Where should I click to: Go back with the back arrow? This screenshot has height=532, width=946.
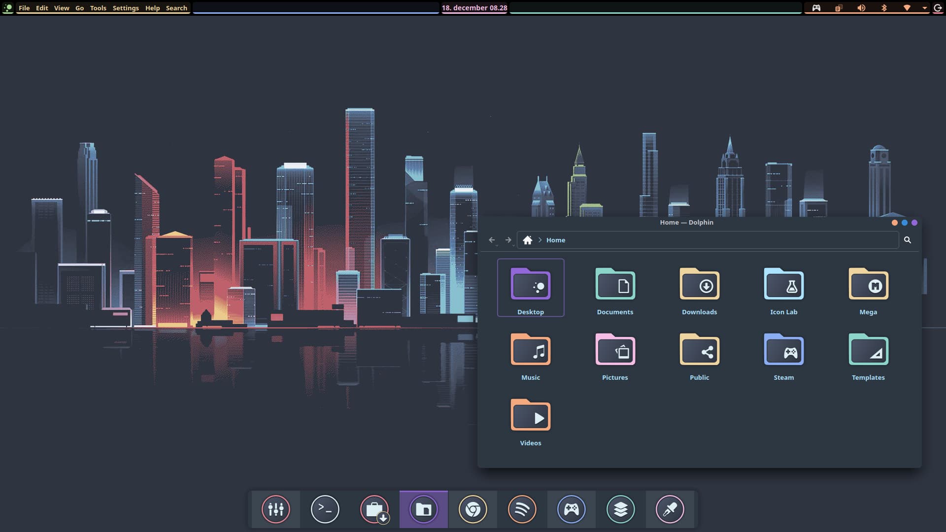pos(492,240)
